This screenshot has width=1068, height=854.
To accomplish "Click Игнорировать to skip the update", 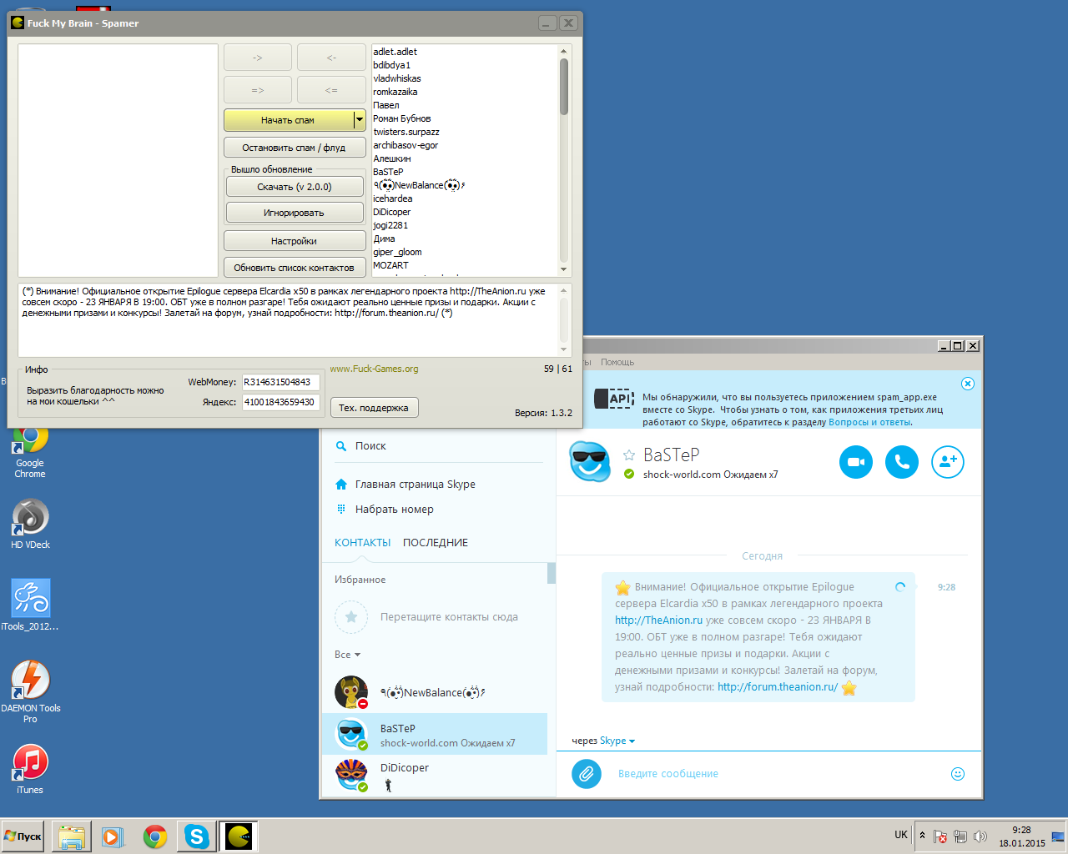I will click(x=295, y=213).
